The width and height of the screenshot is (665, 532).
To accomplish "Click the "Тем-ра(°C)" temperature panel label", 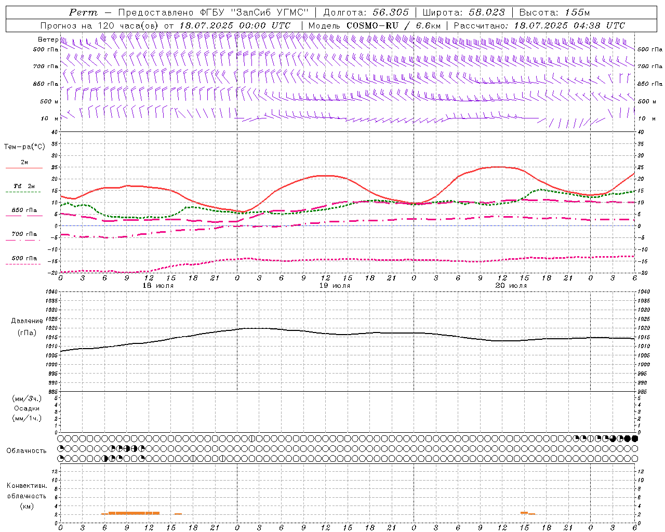I will (x=24, y=147).
